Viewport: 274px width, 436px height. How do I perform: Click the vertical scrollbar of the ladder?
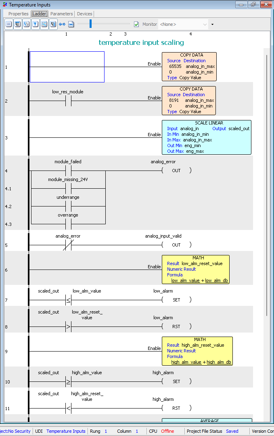coord(266,182)
